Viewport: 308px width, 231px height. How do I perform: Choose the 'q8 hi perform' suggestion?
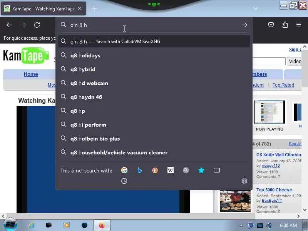click(x=154, y=125)
